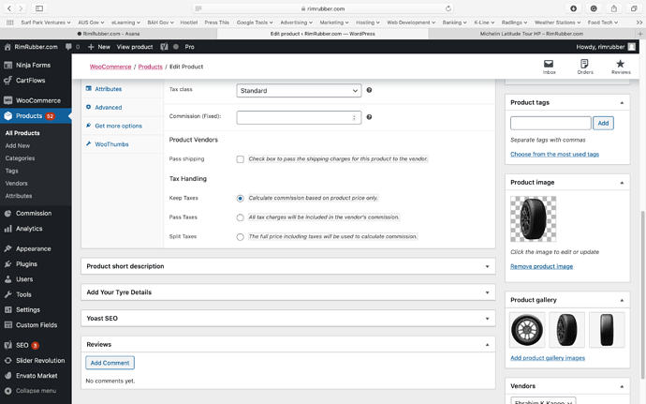Click Remove product image link
Image resolution: width=646 pixels, height=404 pixels.
pos(541,266)
